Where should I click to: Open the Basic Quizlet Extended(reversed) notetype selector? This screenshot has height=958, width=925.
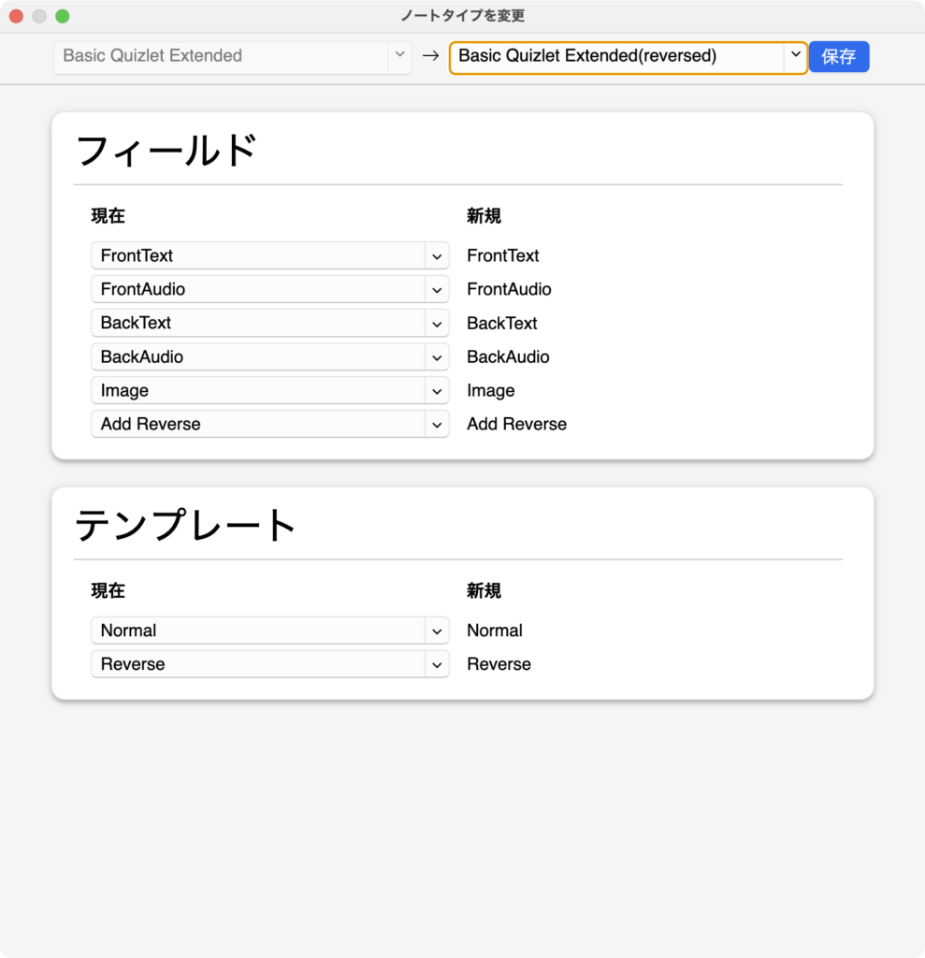point(628,56)
